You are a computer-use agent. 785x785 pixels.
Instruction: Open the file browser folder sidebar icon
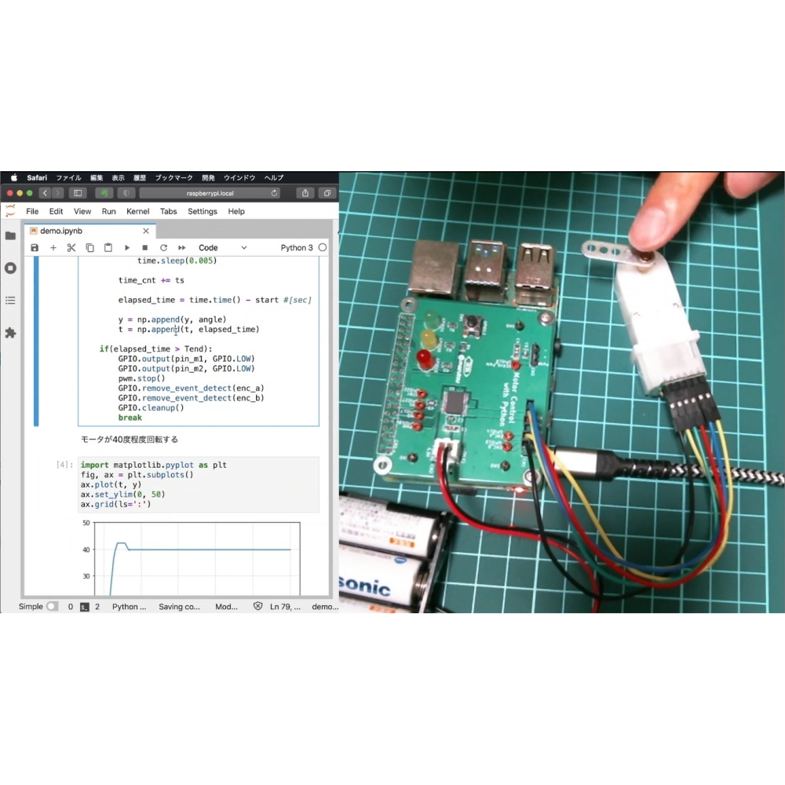[10, 235]
